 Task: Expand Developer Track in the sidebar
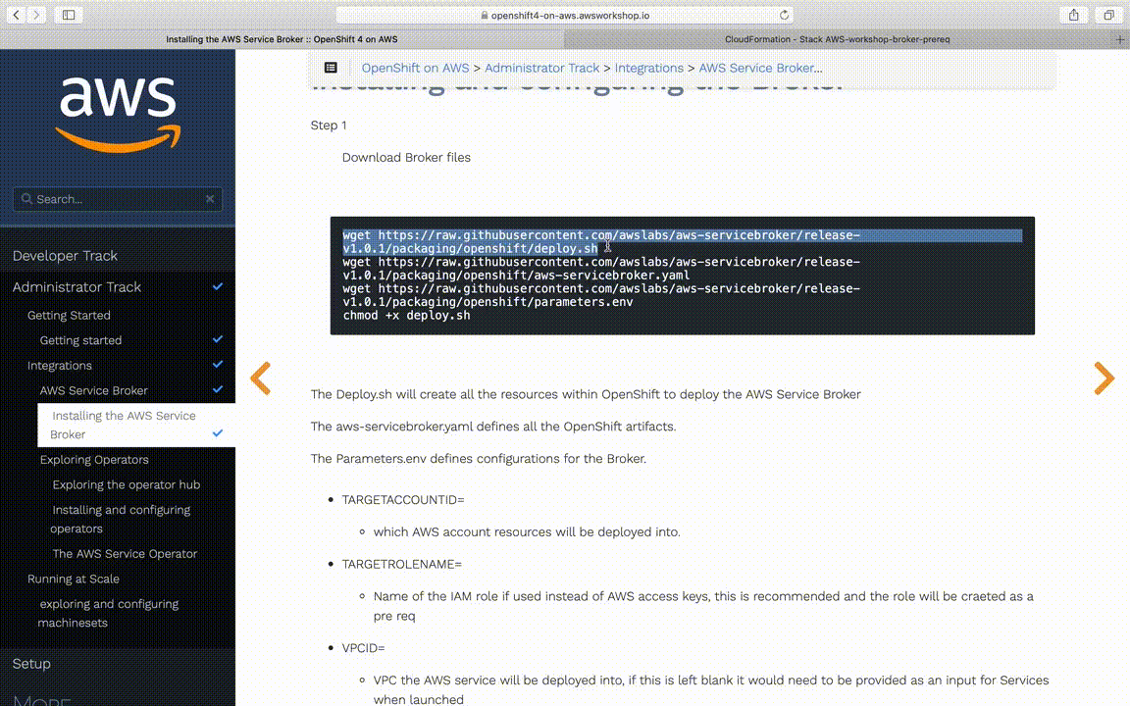(65, 256)
